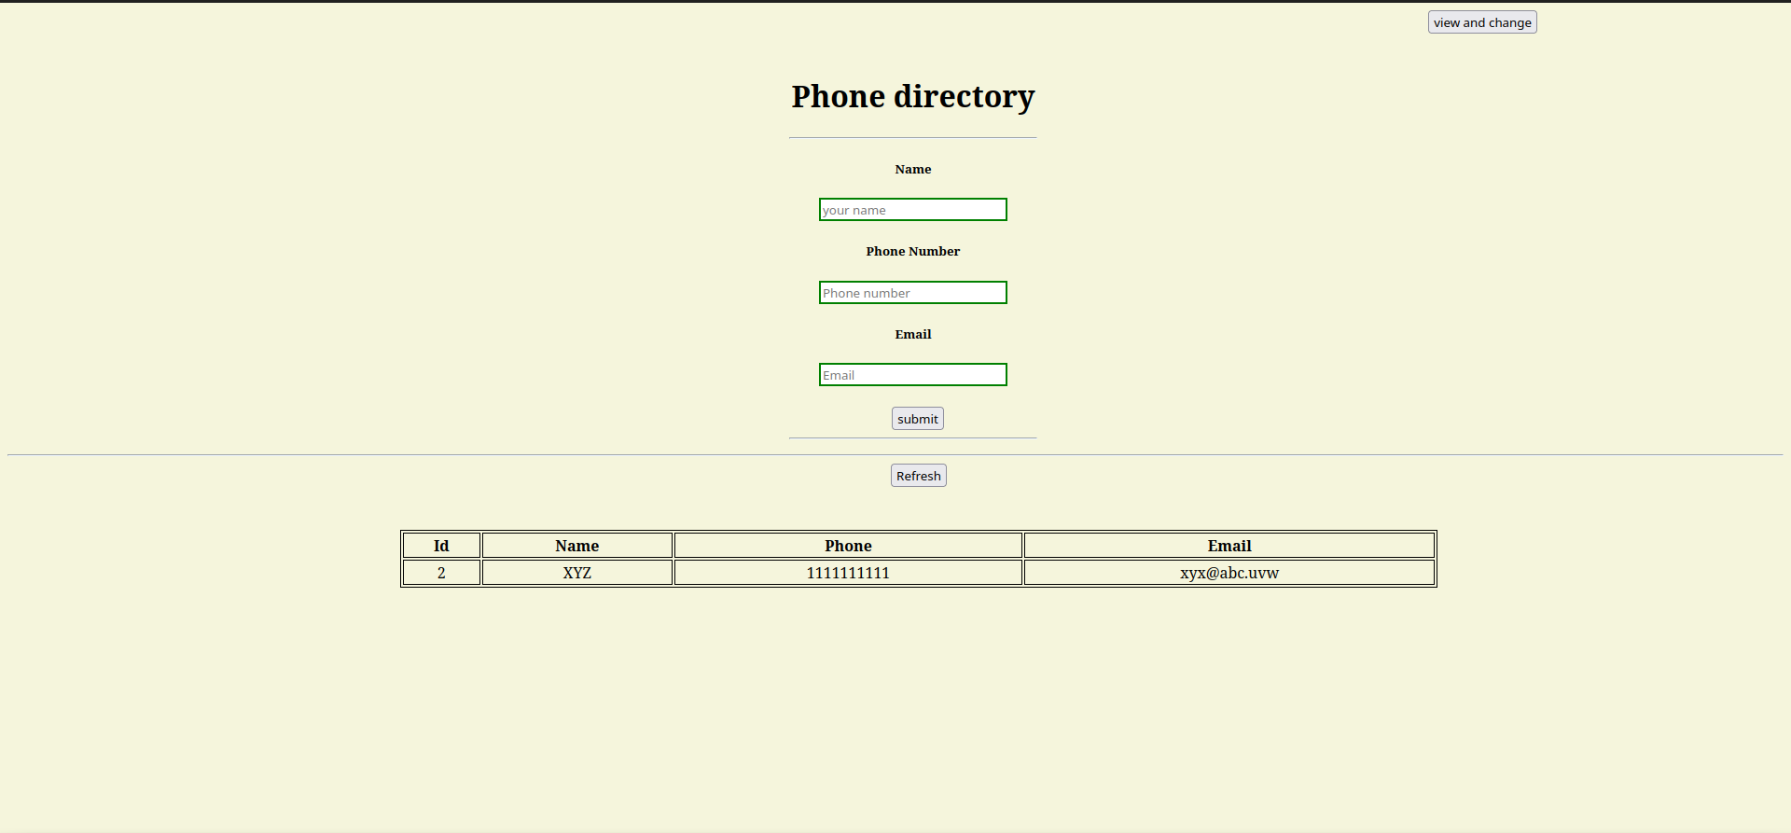This screenshot has width=1791, height=833.
Task: Click the 'Phone directory' heading
Action: click(913, 96)
